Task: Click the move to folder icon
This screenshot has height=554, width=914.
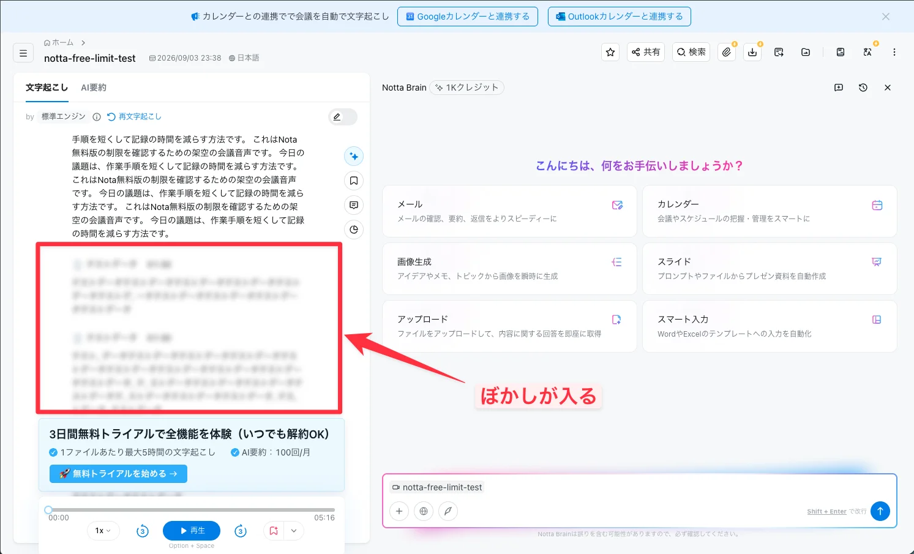Action: point(806,52)
